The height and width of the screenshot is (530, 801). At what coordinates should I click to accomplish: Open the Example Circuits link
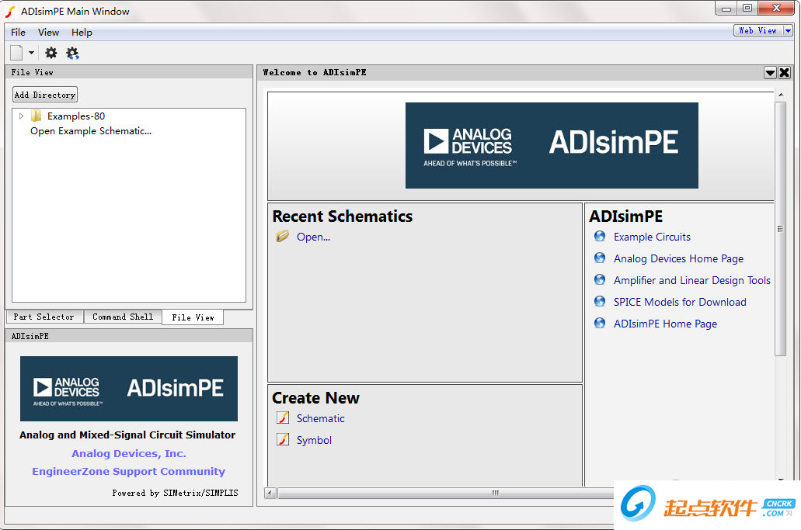tap(652, 237)
